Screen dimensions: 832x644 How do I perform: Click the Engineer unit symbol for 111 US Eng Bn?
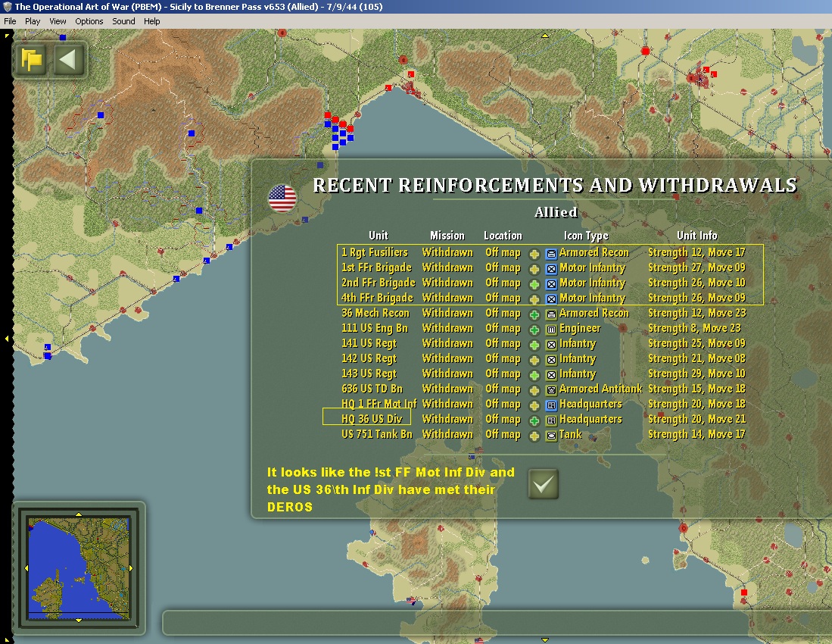click(x=551, y=330)
